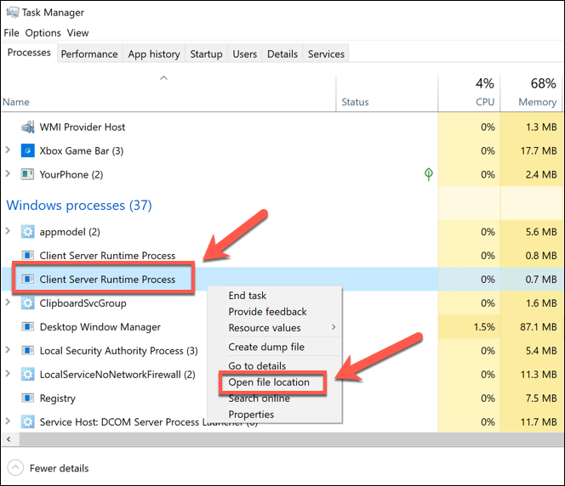This screenshot has height=486, width=565.
Task: Expand the appmodel process group
Action: coord(8,232)
